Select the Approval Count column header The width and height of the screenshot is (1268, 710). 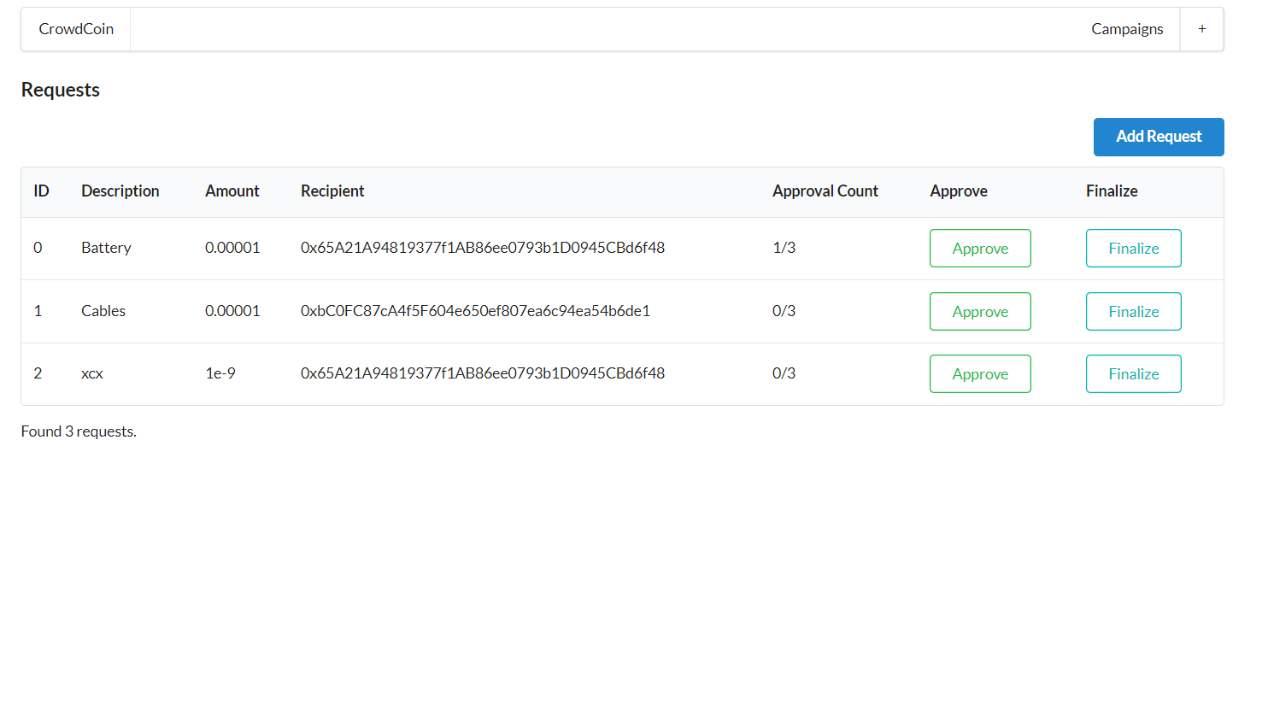coord(825,191)
